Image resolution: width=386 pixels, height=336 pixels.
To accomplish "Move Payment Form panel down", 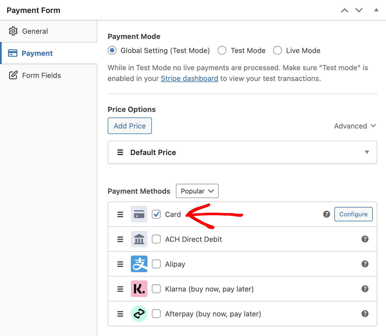I will pyautogui.click(x=359, y=10).
